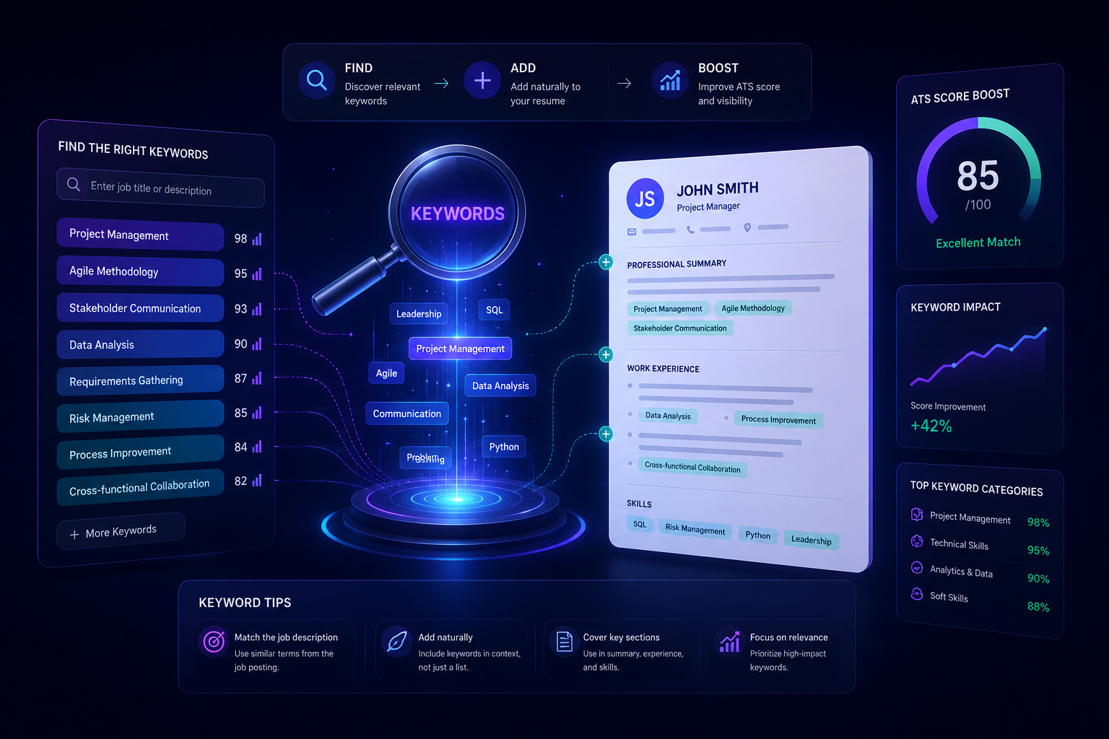This screenshot has height=739, width=1109.
Task: Click the Excellent Match label
Action: [978, 242]
